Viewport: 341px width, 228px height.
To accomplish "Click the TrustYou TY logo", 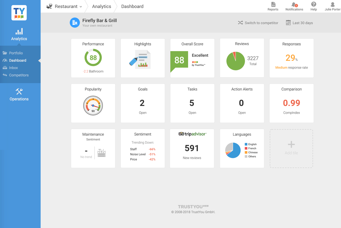I will click(x=19, y=13).
